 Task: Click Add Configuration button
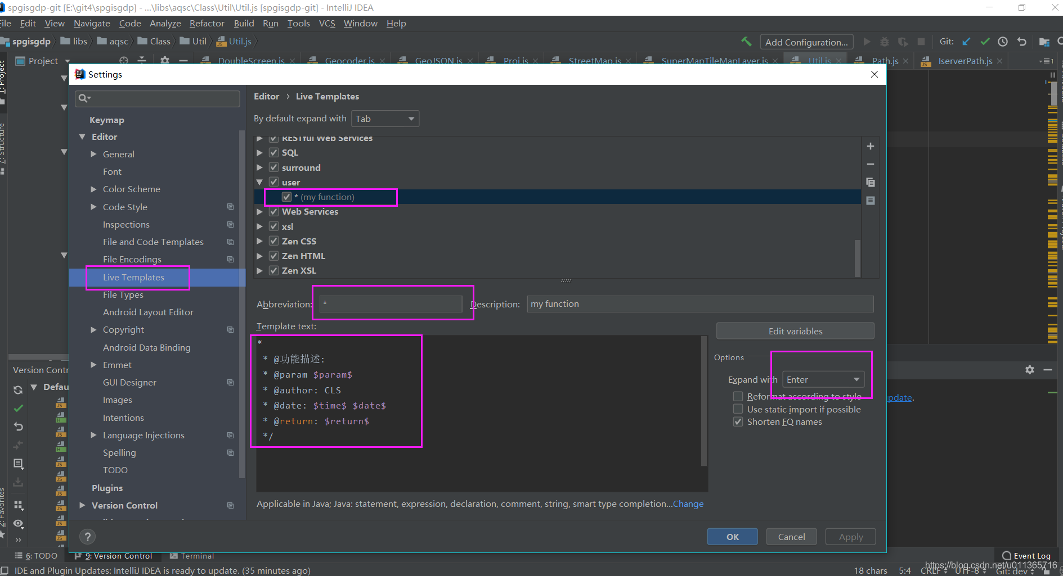pos(806,42)
